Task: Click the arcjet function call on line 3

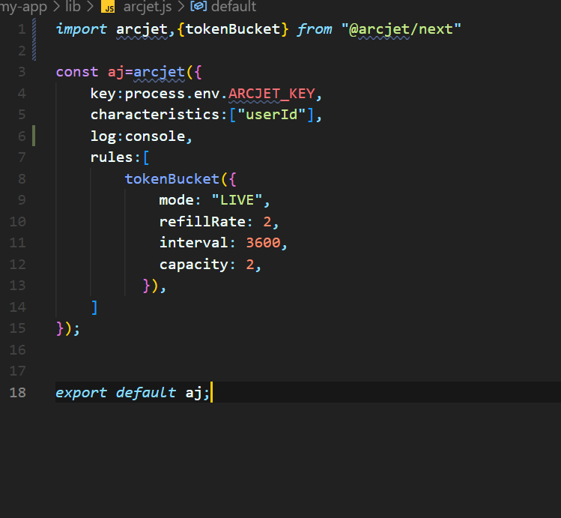Action: [160, 72]
